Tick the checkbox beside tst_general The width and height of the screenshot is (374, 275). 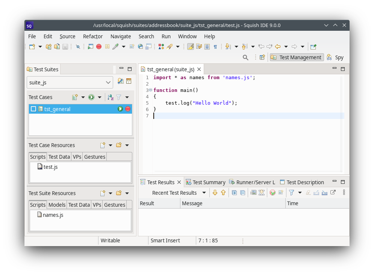[33, 109]
